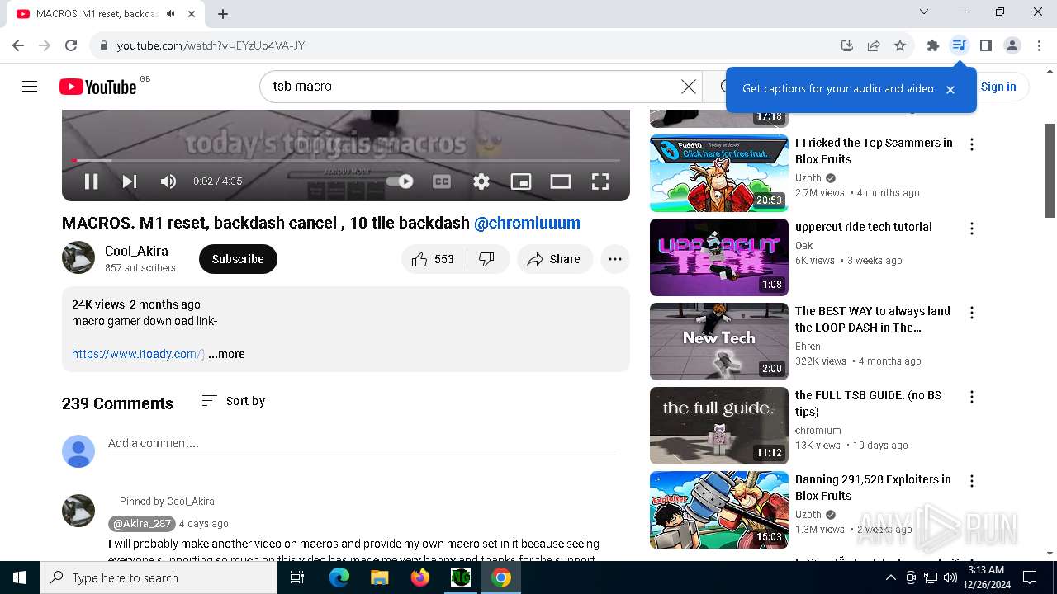
Task: Open @Akira_287 pinned commenter handle
Action: pos(141,523)
